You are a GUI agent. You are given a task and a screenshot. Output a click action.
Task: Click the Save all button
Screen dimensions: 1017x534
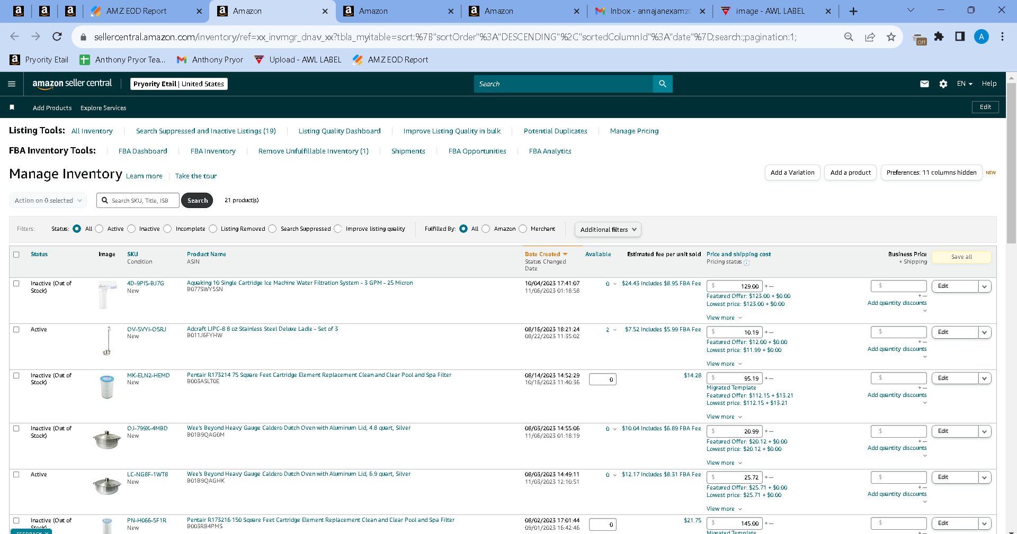click(961, 257)
